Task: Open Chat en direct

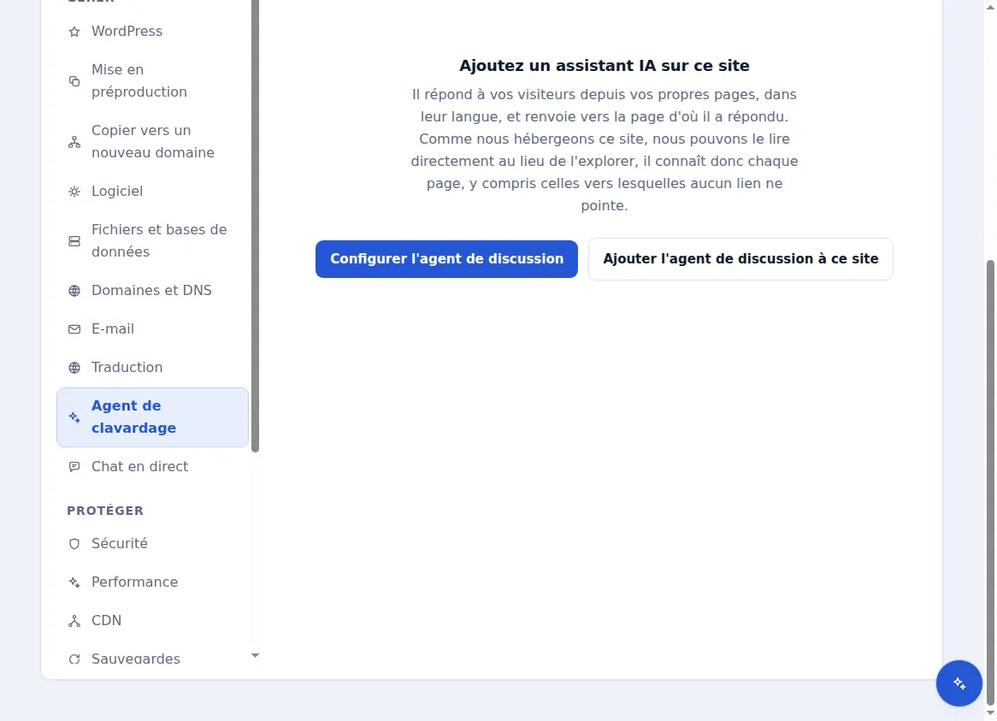Action: (x=152, y=467)
